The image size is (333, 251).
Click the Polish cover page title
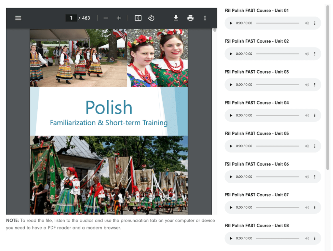[109, 107]
